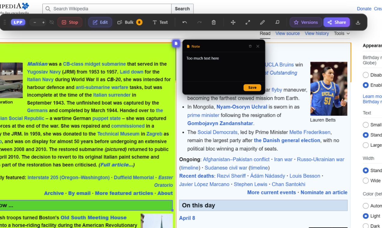Select the resize diagonal-arrows tool
This screenshot has width=382, height=228.
tap(248, 22)
